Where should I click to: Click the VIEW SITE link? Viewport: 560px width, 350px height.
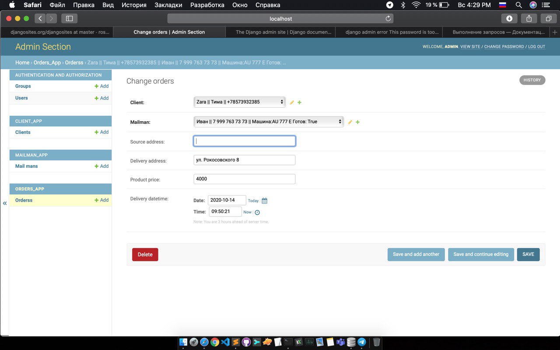pyautogui.click(x=470, y=47)
